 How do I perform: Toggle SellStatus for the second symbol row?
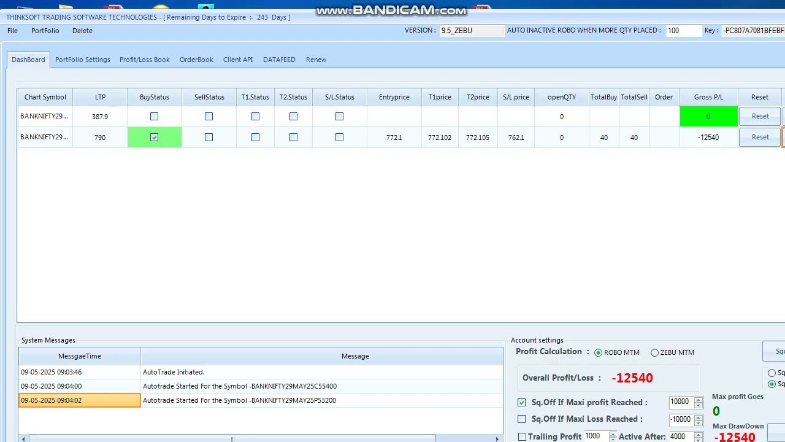click(x=209, y=137)
